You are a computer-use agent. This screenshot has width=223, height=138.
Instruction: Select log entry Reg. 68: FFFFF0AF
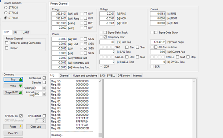point(70,125)
